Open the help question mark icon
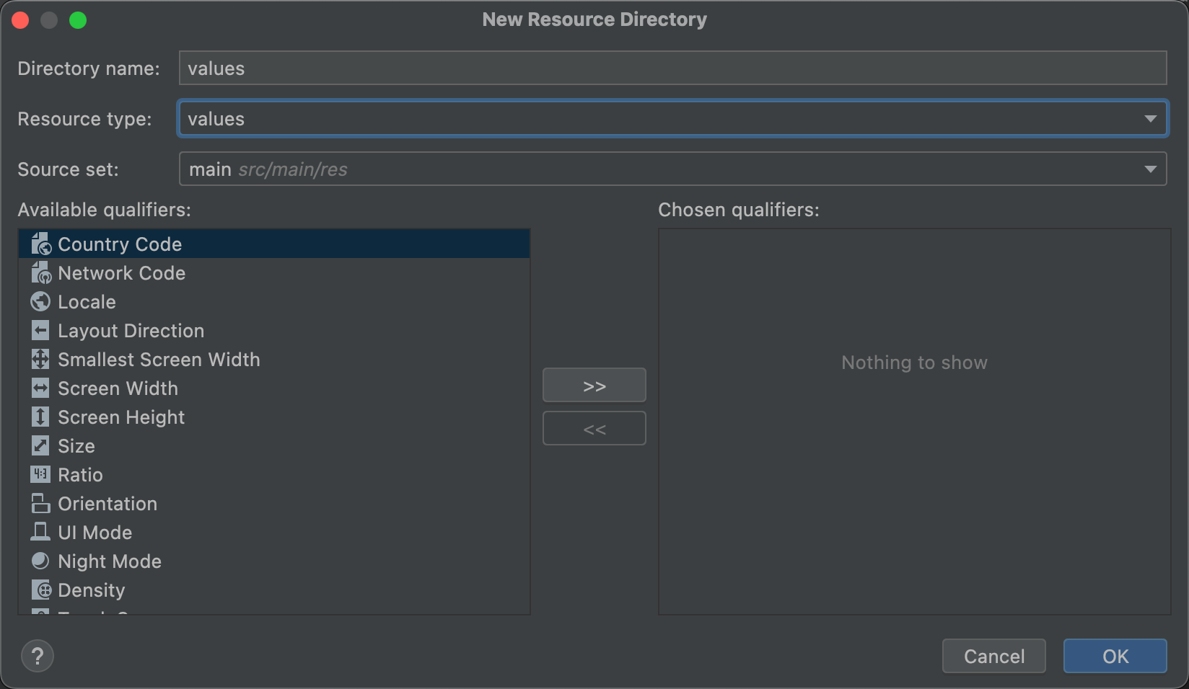 click(37, 656)
